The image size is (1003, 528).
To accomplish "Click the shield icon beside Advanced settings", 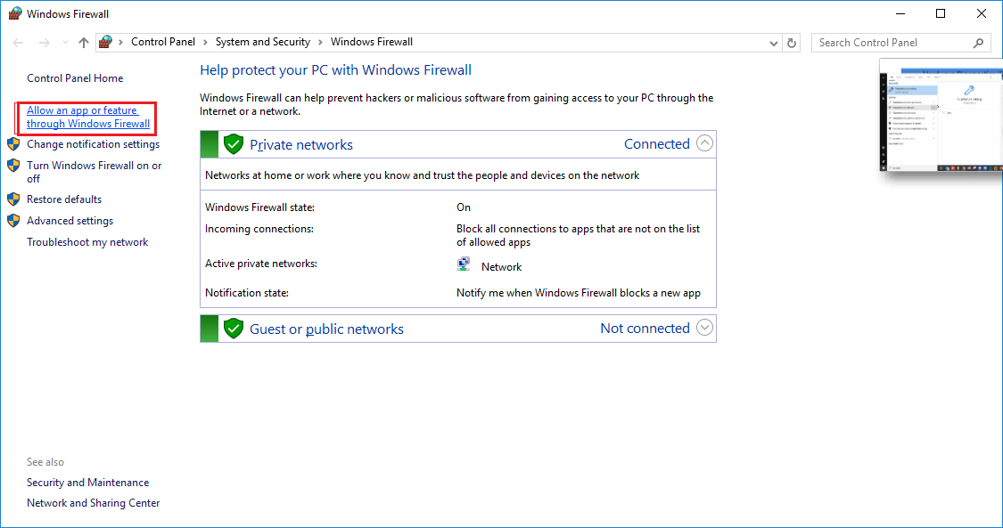I will click(x=13, y=221).
